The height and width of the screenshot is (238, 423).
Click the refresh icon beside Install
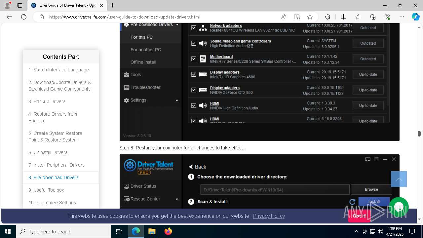click(x=352, y=202)
